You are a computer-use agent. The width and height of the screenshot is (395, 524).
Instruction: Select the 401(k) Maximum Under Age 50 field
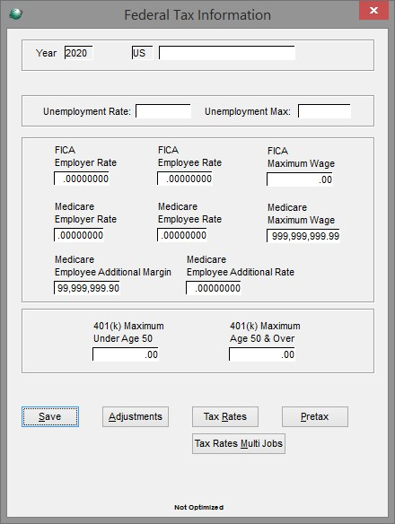pos(126,354)
